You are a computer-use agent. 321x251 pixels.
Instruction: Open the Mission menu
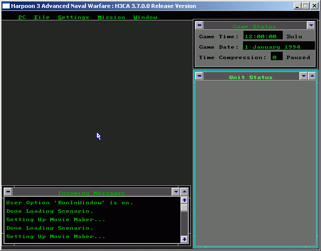click(111, 17)
